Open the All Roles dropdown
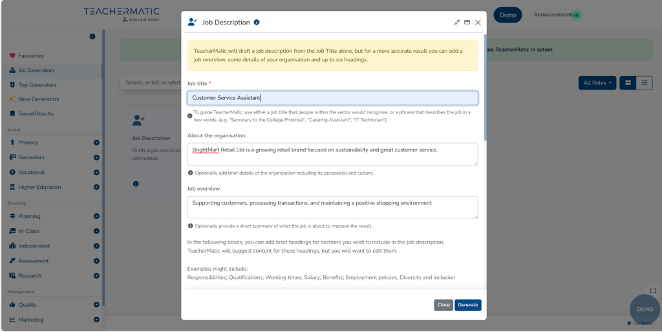This screenshot has width=662, height=332. click(x=597, y=83)
